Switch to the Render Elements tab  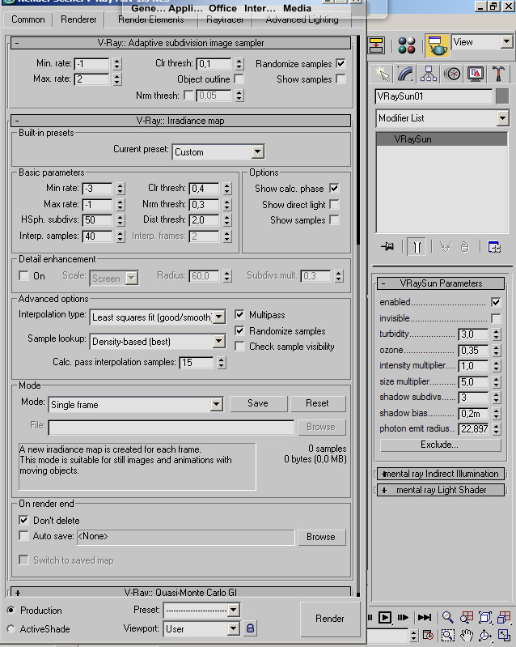point(151,19)
